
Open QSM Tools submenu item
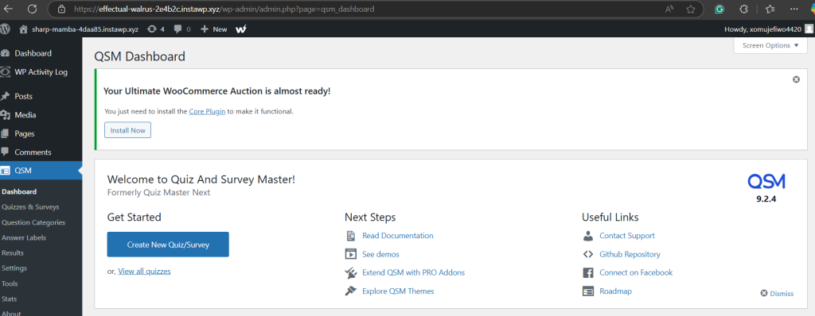pyautogui.click(x=10, y=283)
